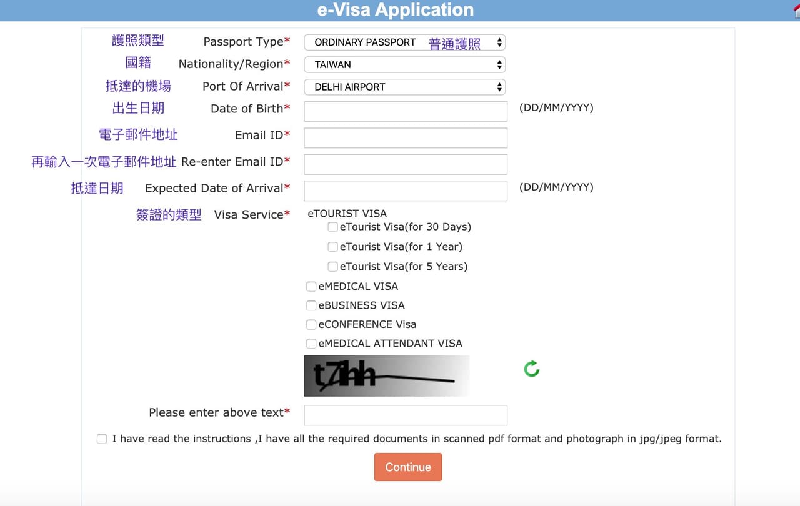Focus the Date of Birth field
The width and height of the screenshot is (800, 506).
tap(406, 111)
